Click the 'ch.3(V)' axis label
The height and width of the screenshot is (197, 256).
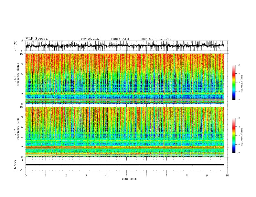[x=16, y=165]
